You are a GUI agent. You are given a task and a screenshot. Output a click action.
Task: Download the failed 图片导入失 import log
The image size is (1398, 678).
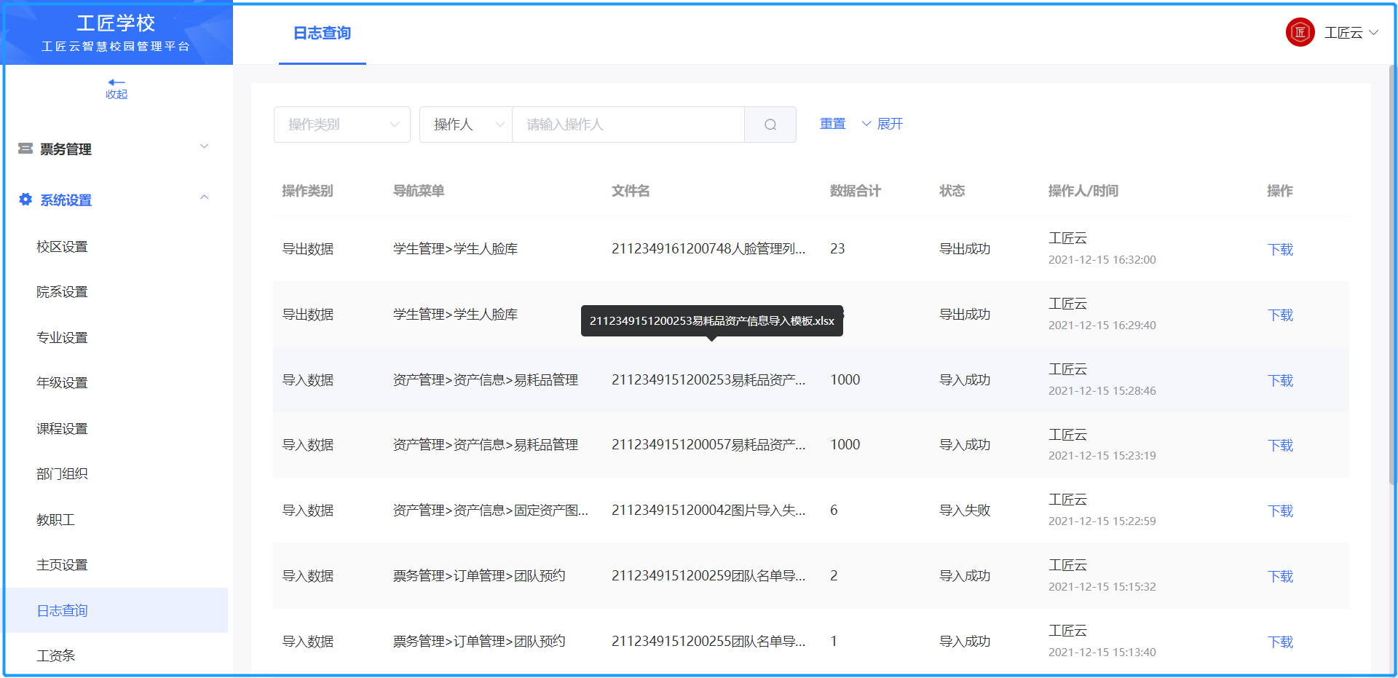click(x=1279, y=511)
